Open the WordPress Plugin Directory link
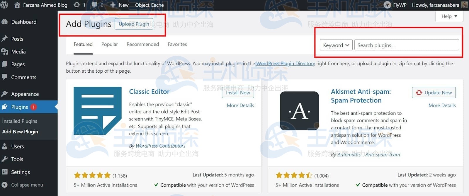 point(286,63)
